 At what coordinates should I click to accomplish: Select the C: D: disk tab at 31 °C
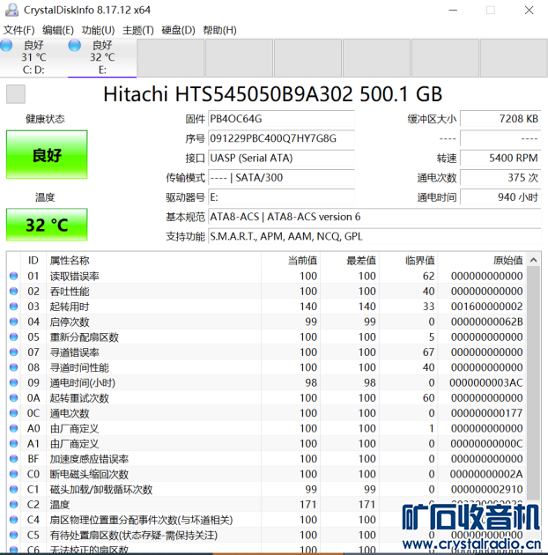(x=33, y=57)
